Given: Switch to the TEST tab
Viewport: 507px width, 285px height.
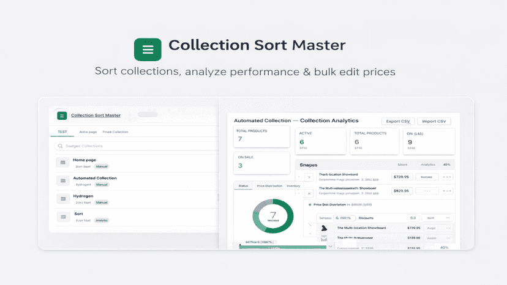Looking at the screenshot, I should click(x=62, y=132).
